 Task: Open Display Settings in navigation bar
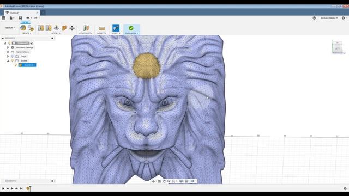pos(182,181)
